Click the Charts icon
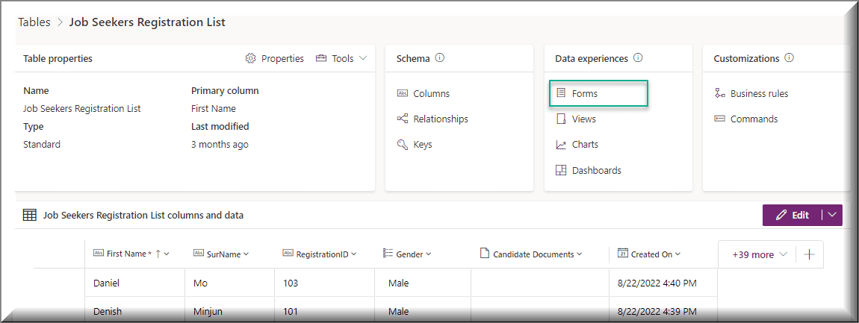This screenshot has height=323, width=859. pos(561,145)
